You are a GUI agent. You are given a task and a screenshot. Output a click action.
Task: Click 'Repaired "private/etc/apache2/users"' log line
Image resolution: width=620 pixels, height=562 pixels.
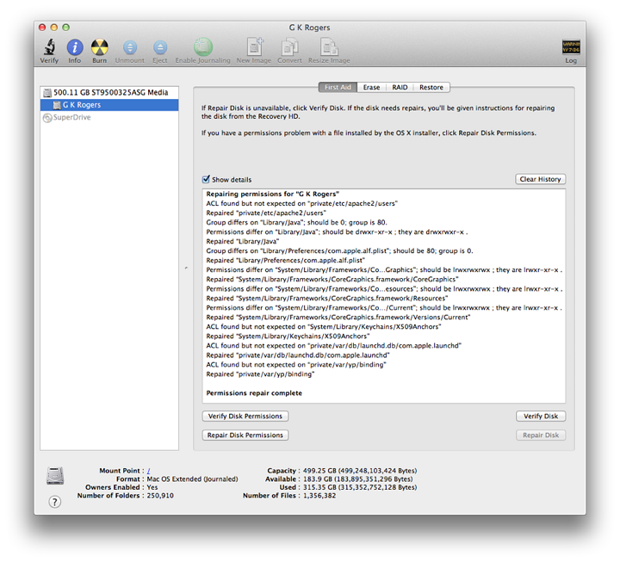point(266,213)
